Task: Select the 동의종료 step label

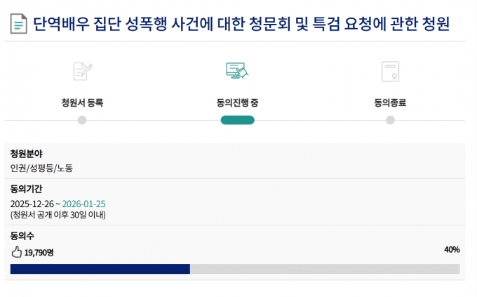Action: (390, 103)
